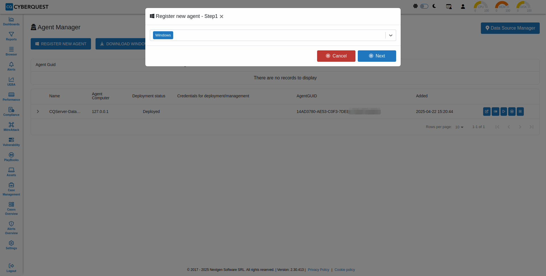Expand the CQServer-Data row details

tap(38, 112)
